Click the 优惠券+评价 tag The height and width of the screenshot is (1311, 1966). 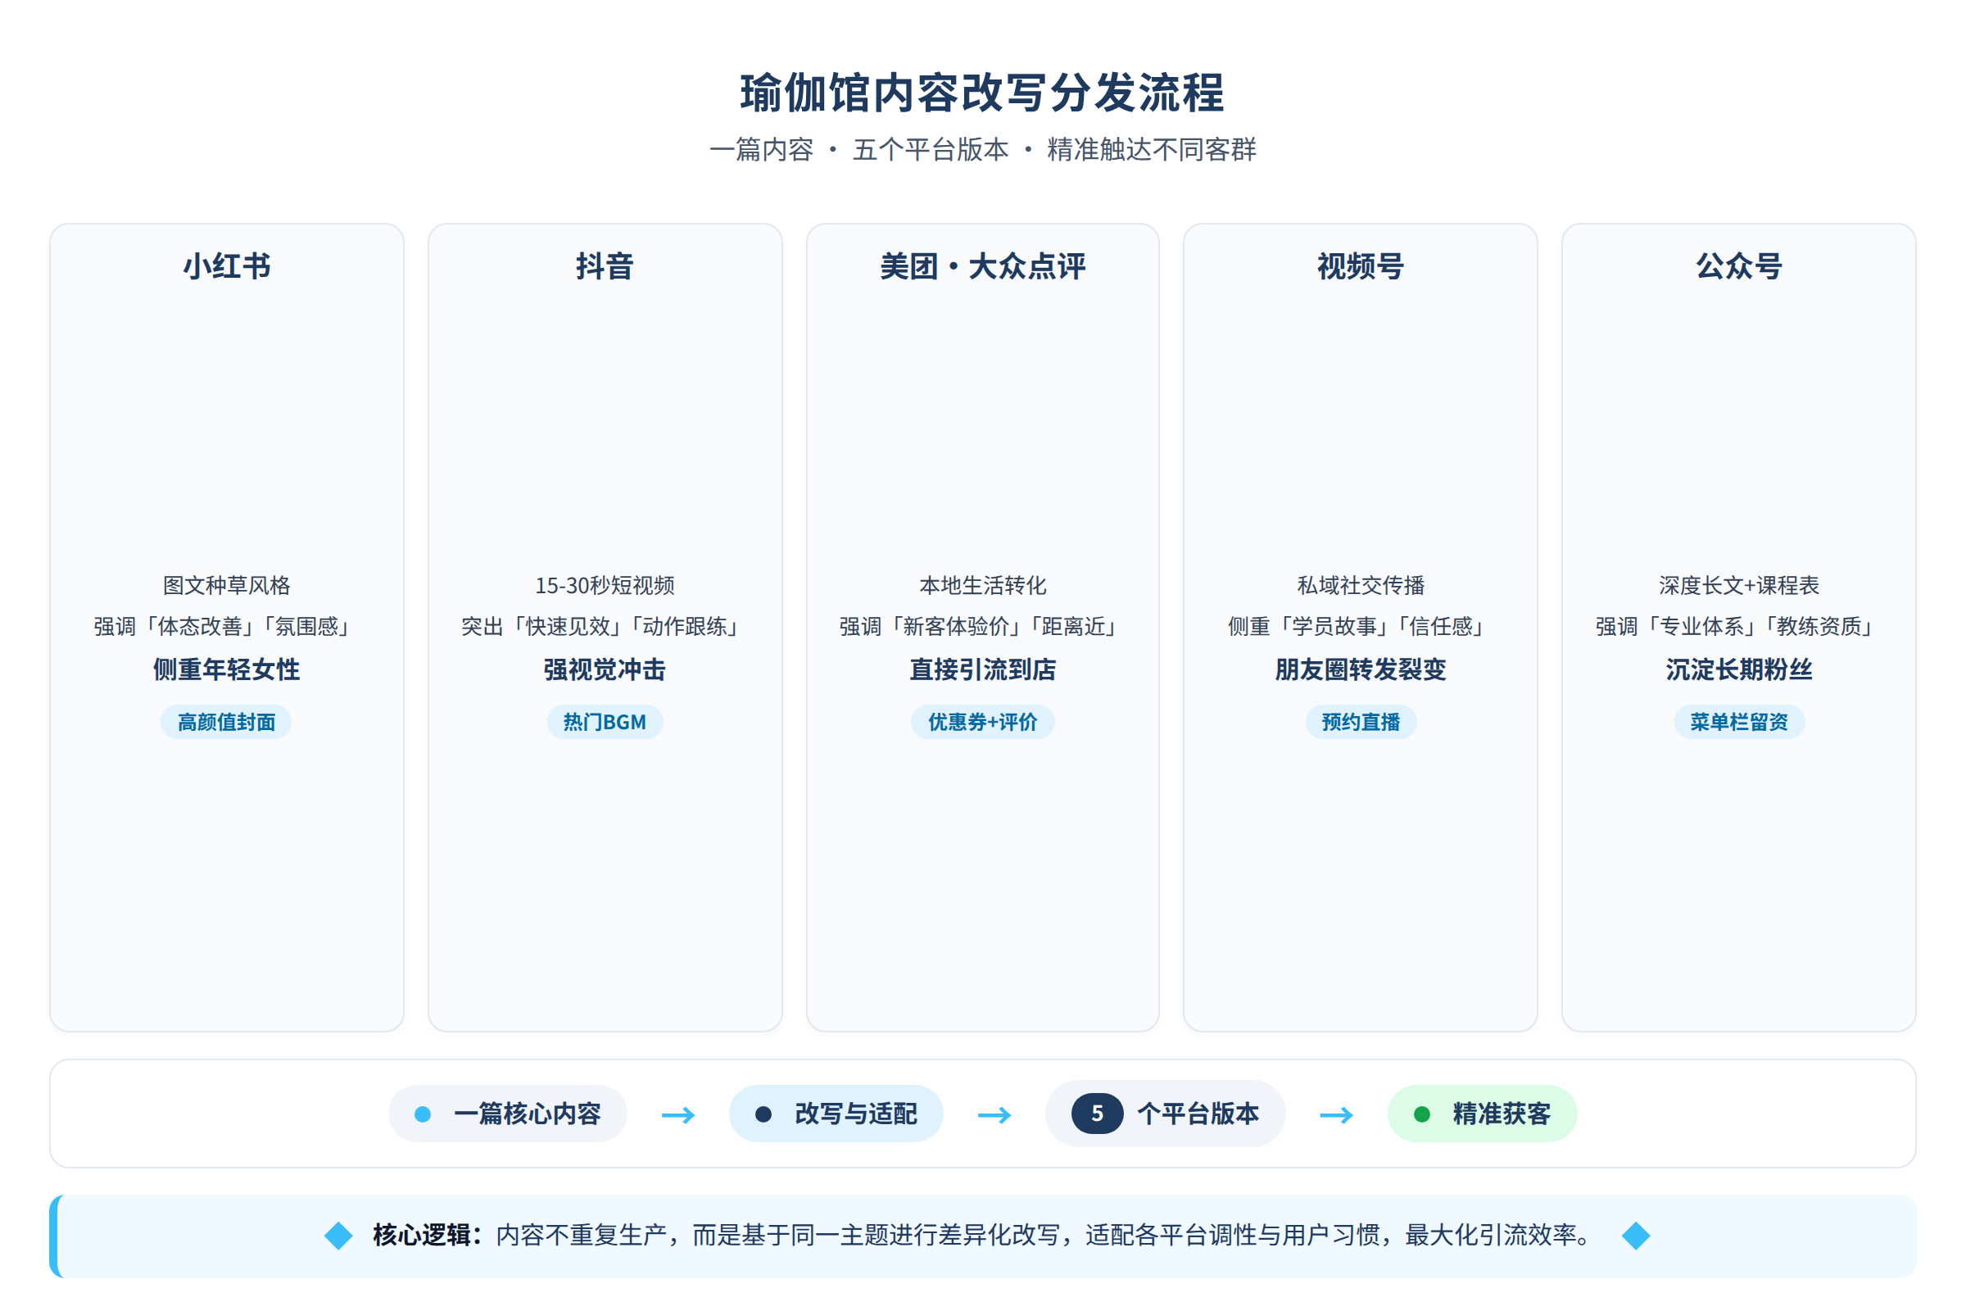pyautogui.click(x=982, y=722)
